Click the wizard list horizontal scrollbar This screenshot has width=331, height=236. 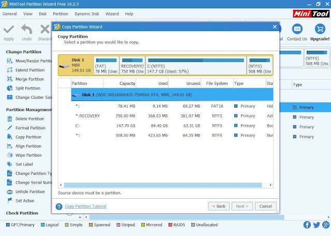click(163, 185)
